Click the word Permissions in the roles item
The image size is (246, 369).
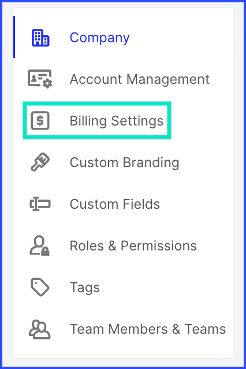(159, 246)
